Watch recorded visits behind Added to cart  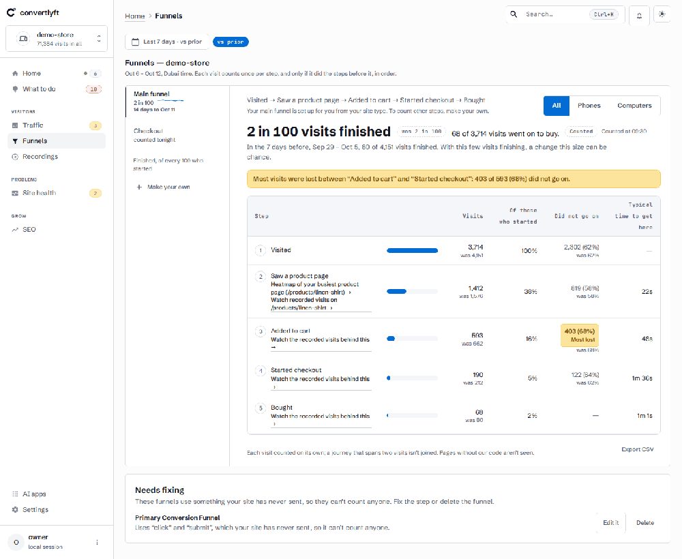click(320, 343)
